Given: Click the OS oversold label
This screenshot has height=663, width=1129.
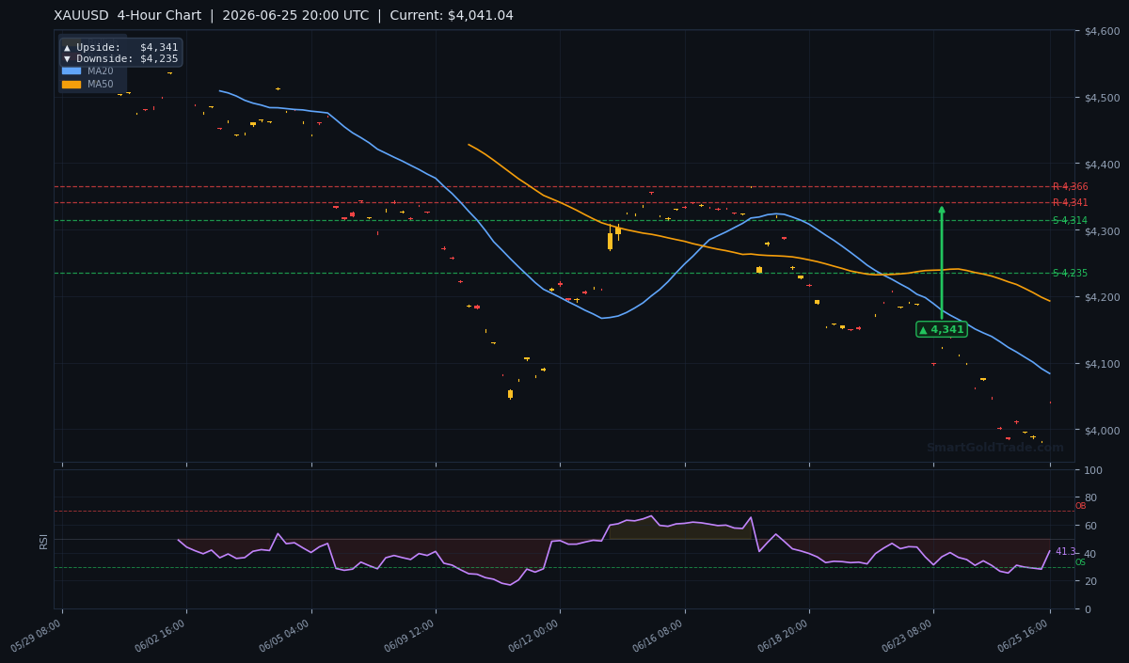Looking at the screenshot, I should [x=1080, y=562].
